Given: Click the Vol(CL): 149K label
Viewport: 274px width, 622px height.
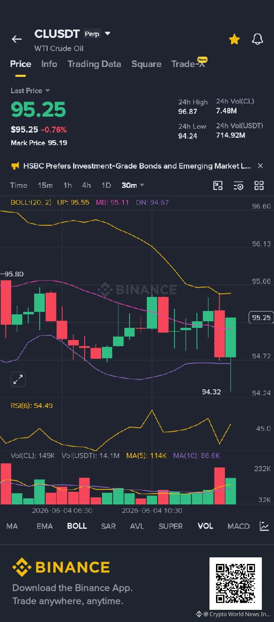Looking at the screenshot, I should pos(33,455).
